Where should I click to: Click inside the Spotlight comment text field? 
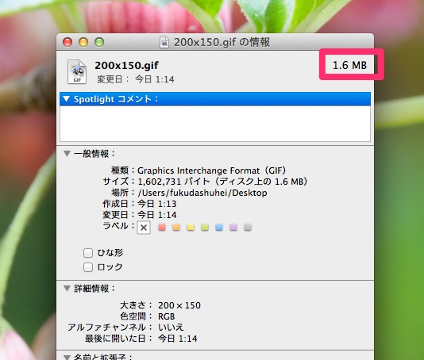click(x=215, y=124)
